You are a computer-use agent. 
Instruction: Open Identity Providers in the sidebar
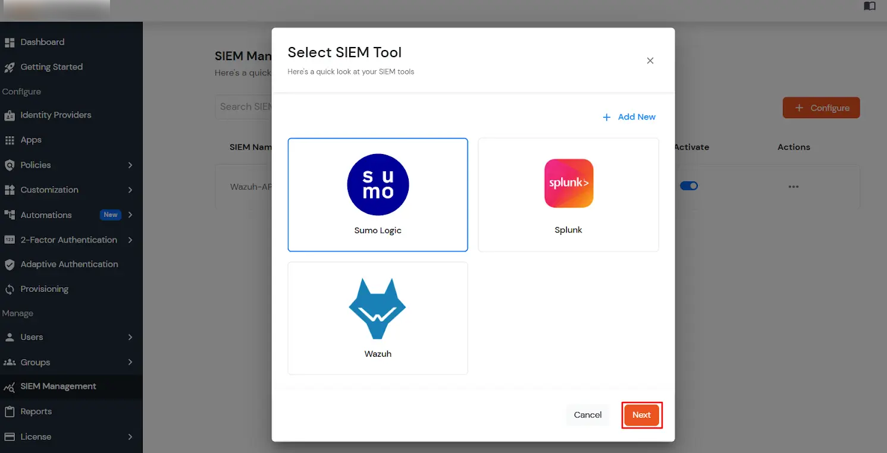click(x=55, y=115)
